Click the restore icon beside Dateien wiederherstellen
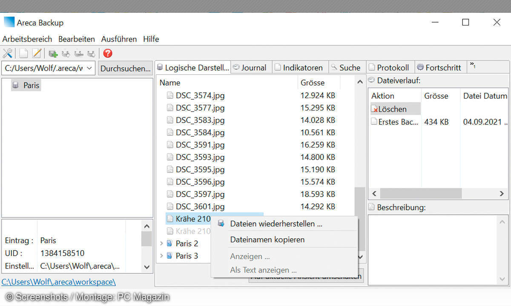 [x=221, y=224]
